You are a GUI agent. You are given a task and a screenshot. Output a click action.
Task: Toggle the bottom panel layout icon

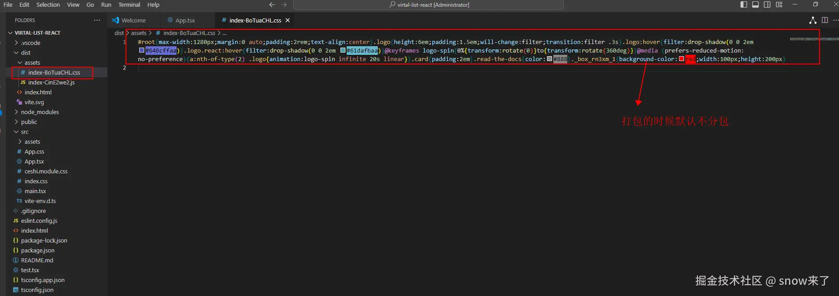point(755,4)
